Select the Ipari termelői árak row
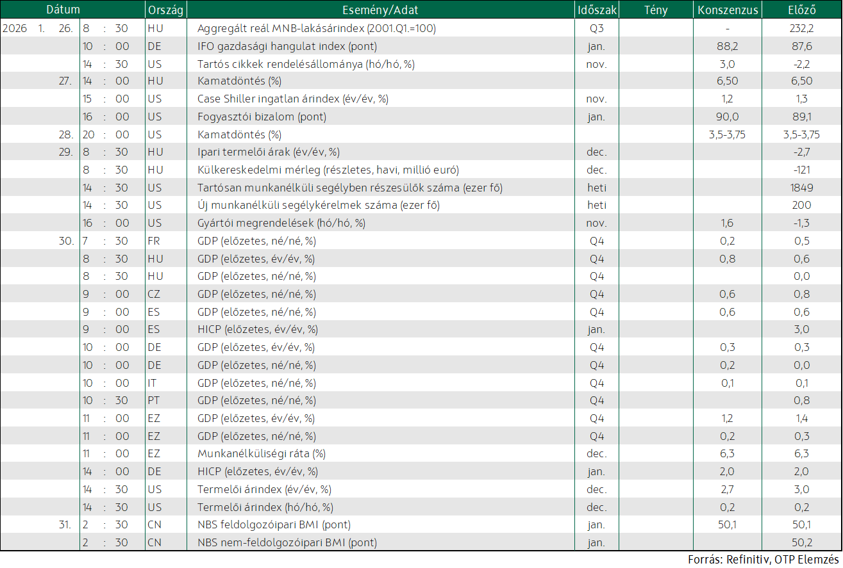Viewport: 843px width, 568px height. pyautogui.click(x=421, y=152)
